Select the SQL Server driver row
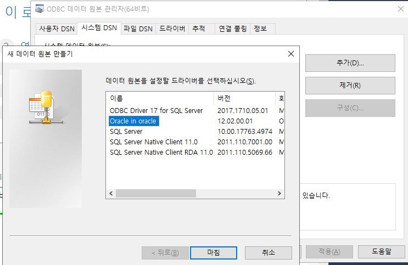Image resolution: width=408 pixels, height=265 pixels. coord(126,131)
